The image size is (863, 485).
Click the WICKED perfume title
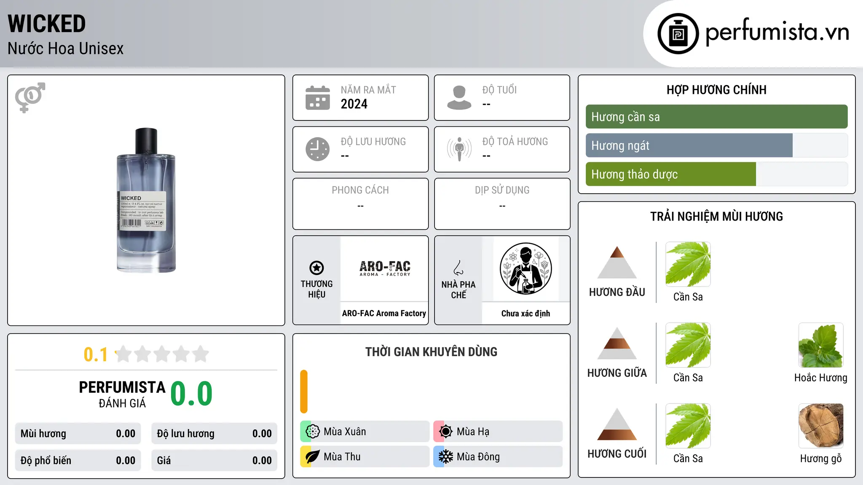tap(47, 24)
